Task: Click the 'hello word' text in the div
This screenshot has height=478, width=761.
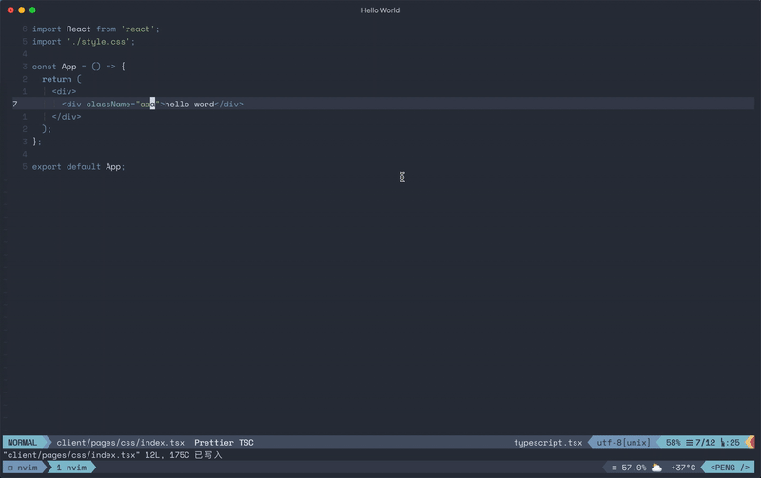Action: [x=189, y=105]
